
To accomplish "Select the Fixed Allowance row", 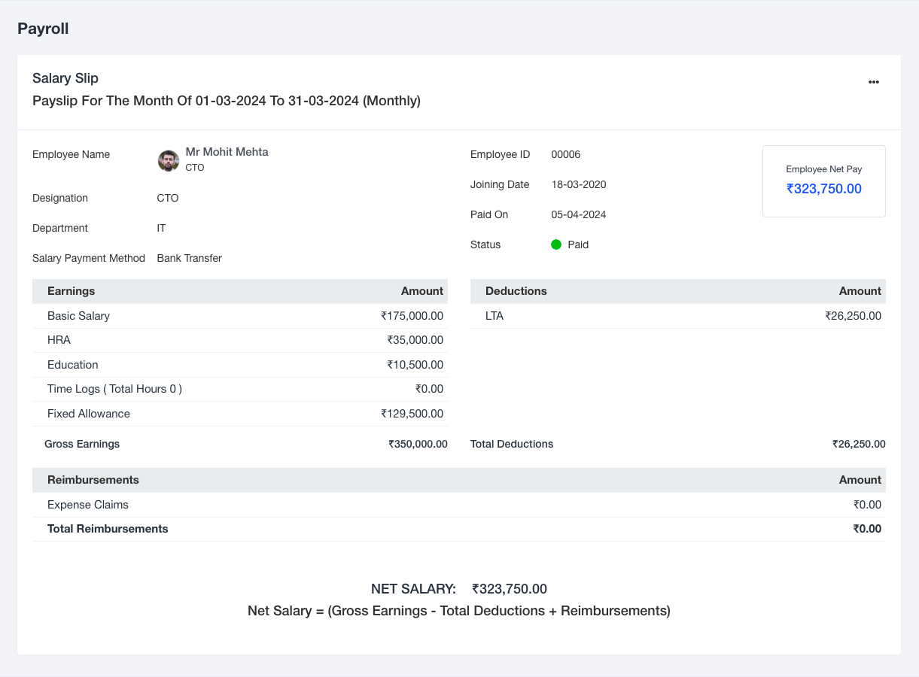I will click(239, 414).
